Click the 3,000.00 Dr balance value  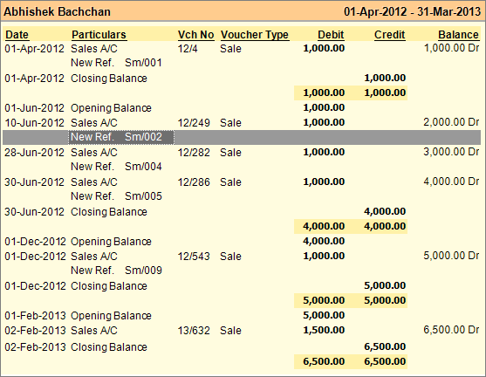pyautogui.click(x=452, y=152)
